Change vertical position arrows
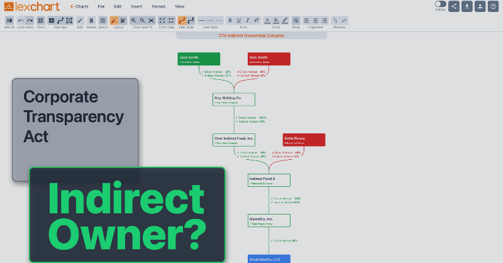 [335, 21]
